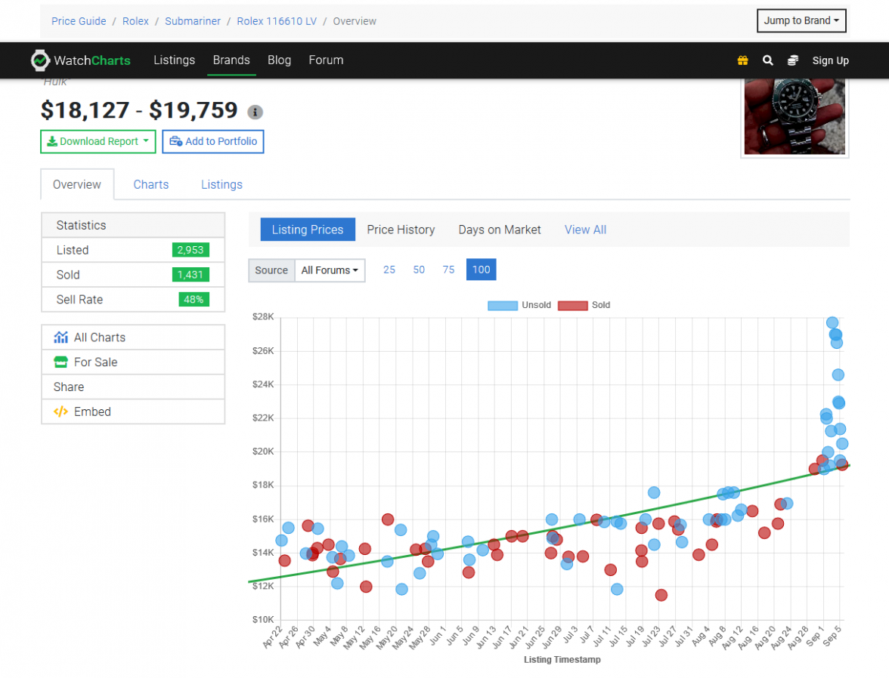This screenshot has width=889, height=678.
Task: Select the Listing Prices chart tab
Action: 308,230
